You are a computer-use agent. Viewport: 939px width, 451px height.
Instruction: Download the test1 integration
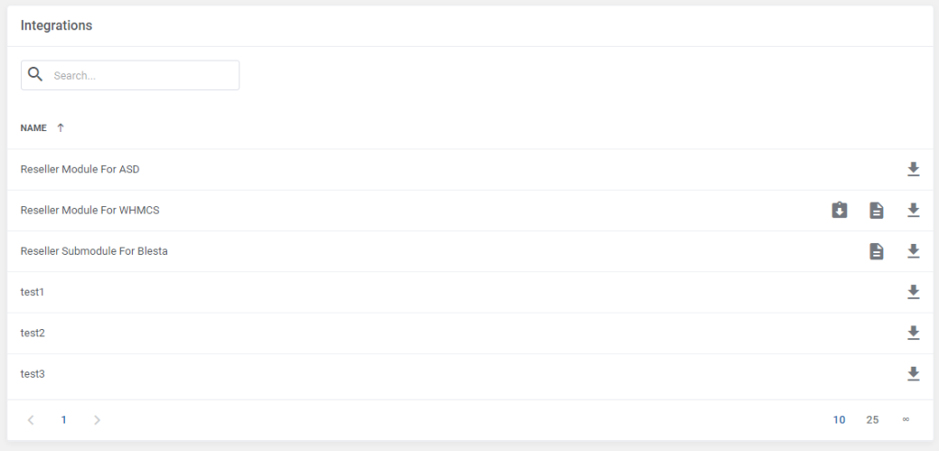[912, 291]
